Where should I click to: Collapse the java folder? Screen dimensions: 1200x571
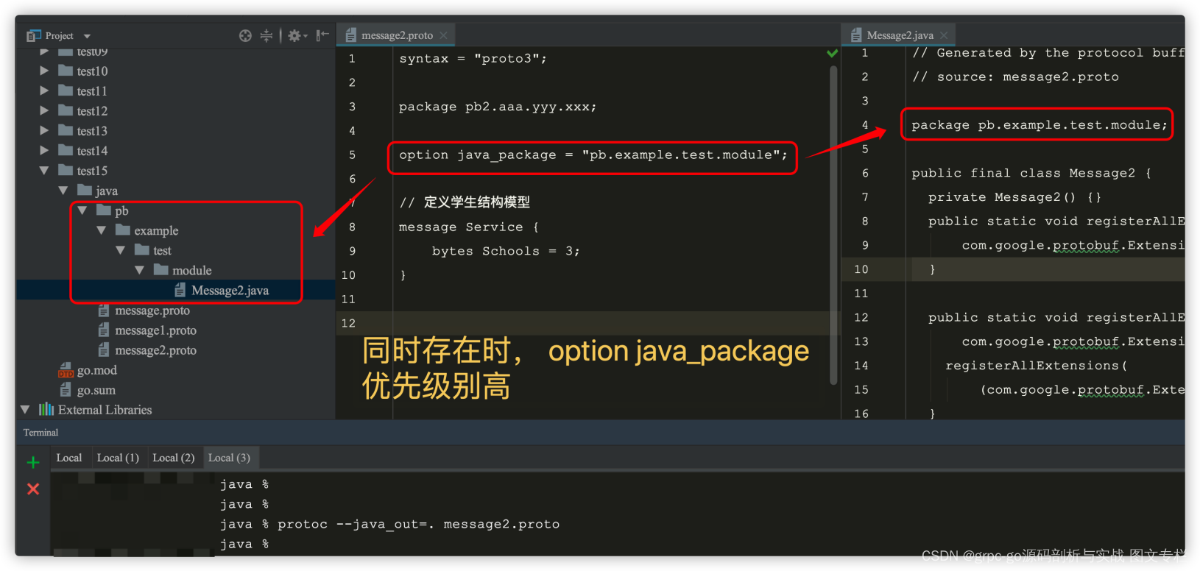click(63, 190)
